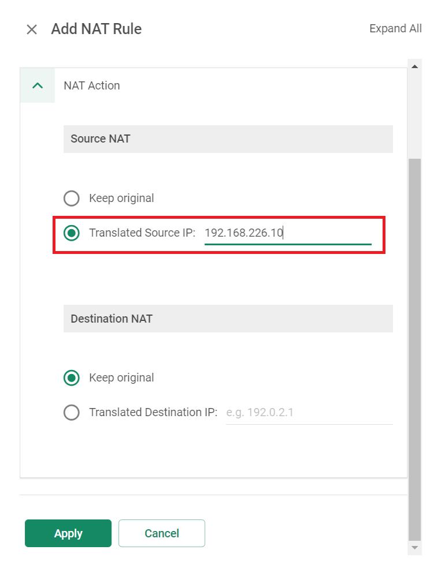Click the Add NAT Rule title

click(97, 29)
